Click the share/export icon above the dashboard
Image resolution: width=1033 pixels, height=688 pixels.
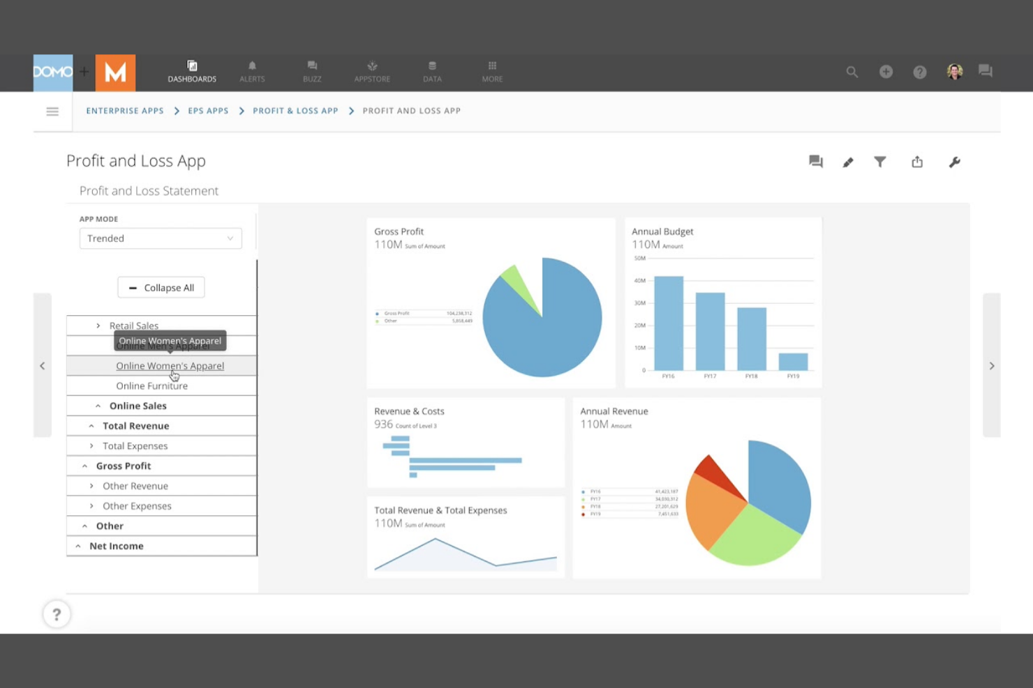tap(917, 162)
